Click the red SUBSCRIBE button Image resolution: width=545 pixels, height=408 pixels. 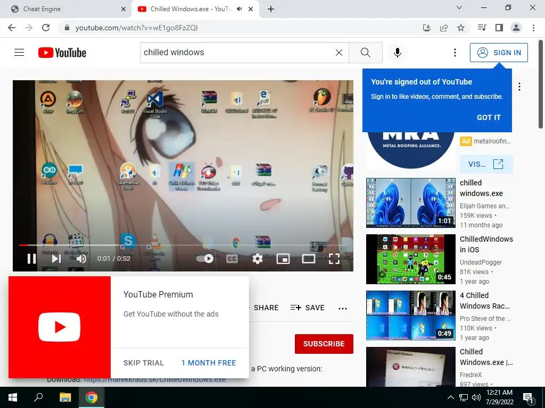(324, 344)
